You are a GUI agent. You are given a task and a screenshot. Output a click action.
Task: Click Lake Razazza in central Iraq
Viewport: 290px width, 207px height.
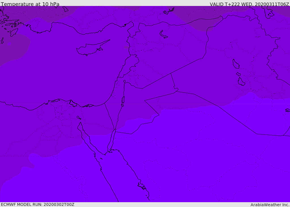point(241,82)
